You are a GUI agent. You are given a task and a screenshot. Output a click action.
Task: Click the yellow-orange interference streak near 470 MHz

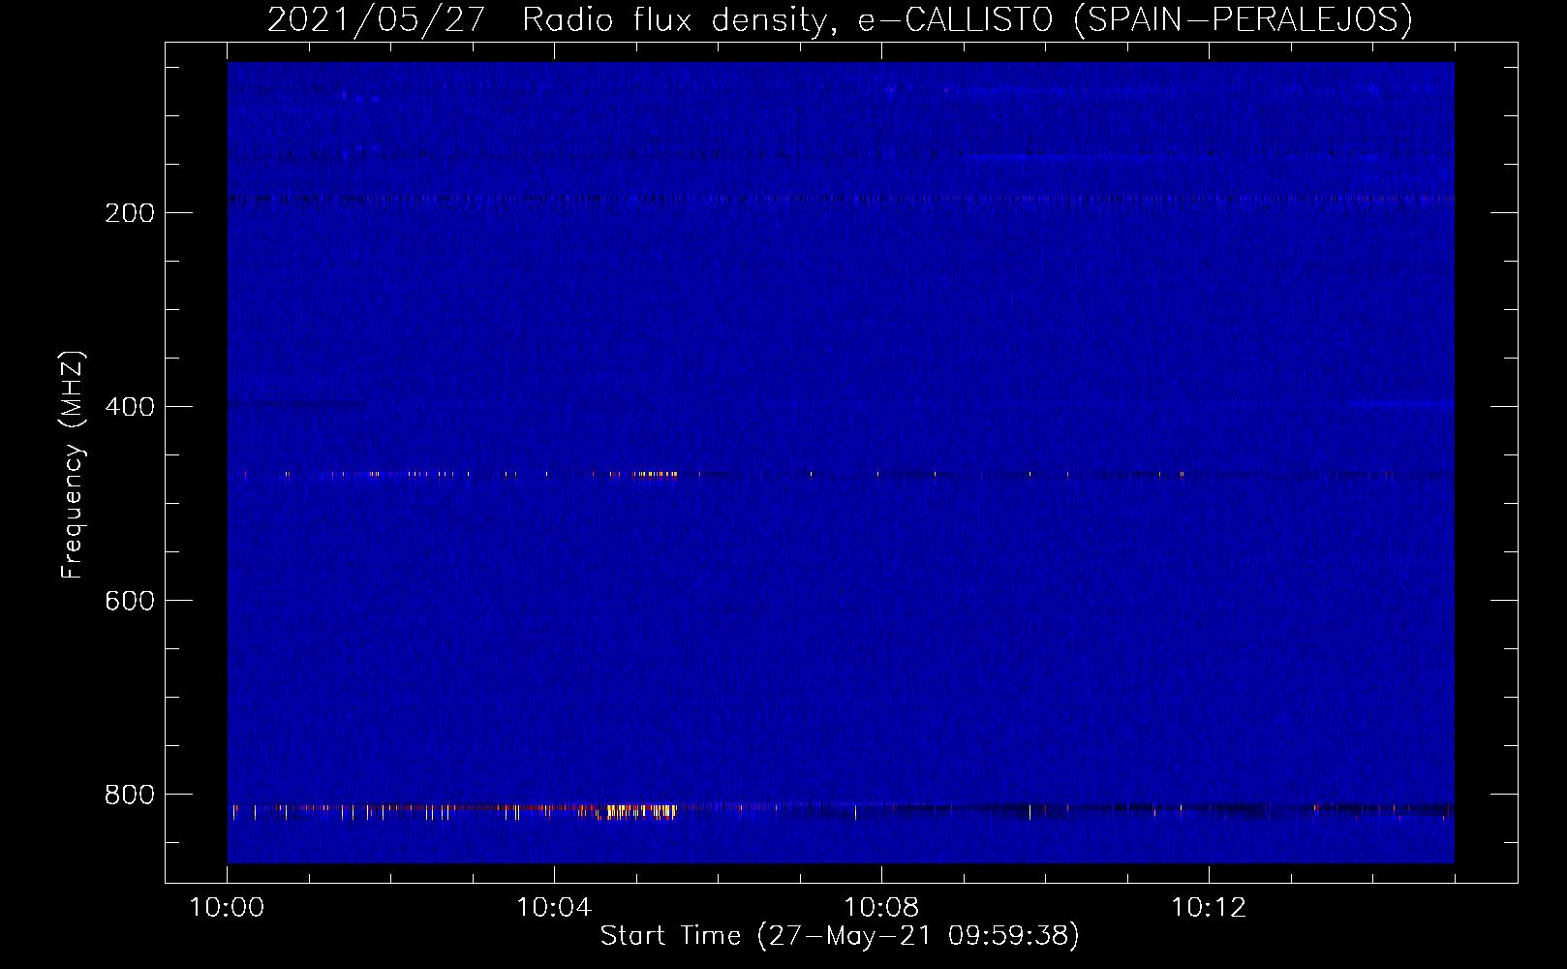(x=656, y=474)
